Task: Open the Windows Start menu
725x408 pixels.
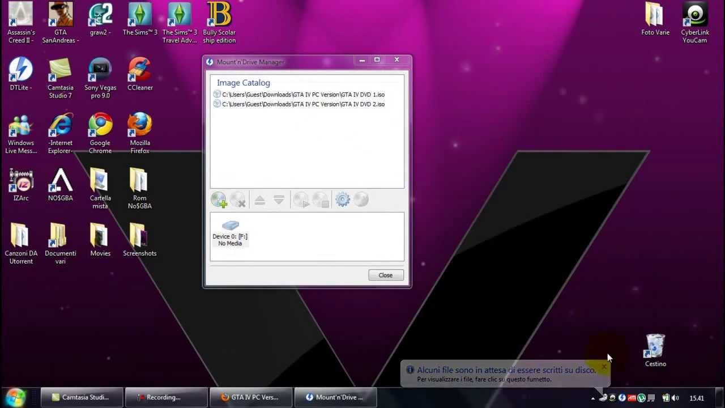Action: 16,397
